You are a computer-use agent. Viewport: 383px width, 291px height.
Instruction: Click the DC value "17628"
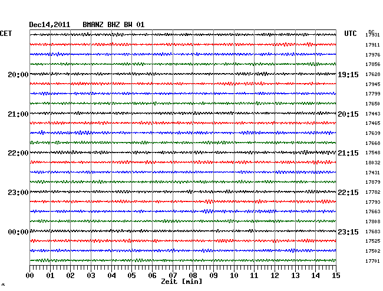(373, 74)
